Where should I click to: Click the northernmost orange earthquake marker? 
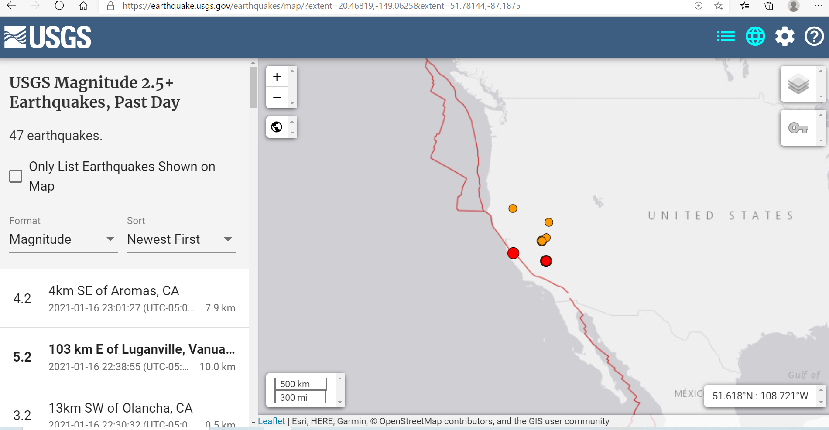(513, 208)
